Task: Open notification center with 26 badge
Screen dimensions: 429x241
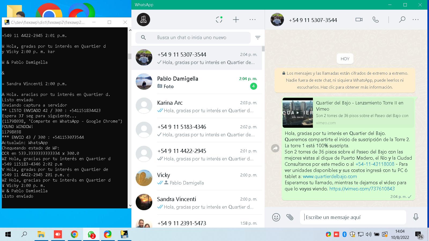Action: coord(419,235)
